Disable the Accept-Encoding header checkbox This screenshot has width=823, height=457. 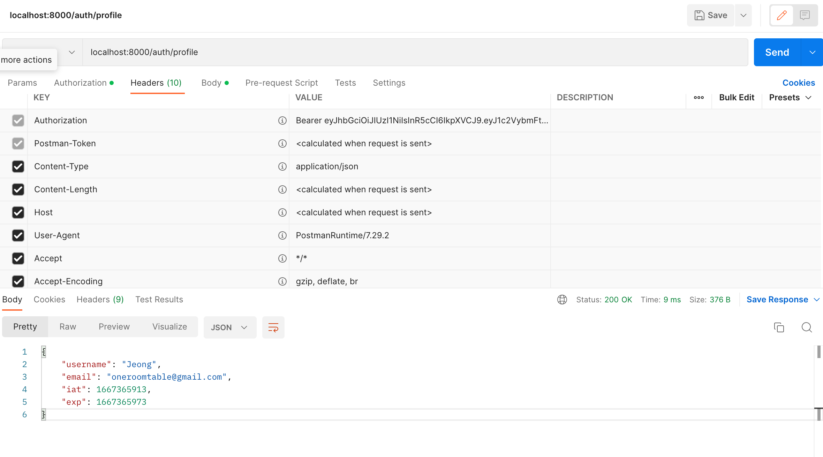18,281
